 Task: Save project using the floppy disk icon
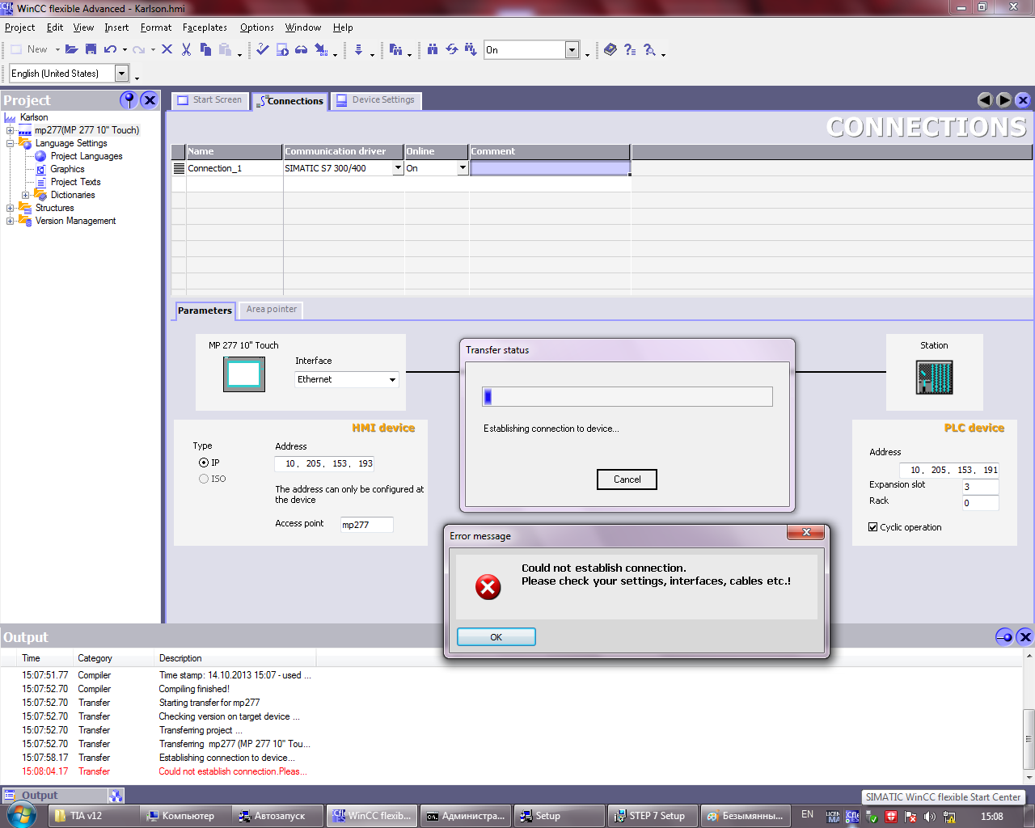(x=91, y=49)
